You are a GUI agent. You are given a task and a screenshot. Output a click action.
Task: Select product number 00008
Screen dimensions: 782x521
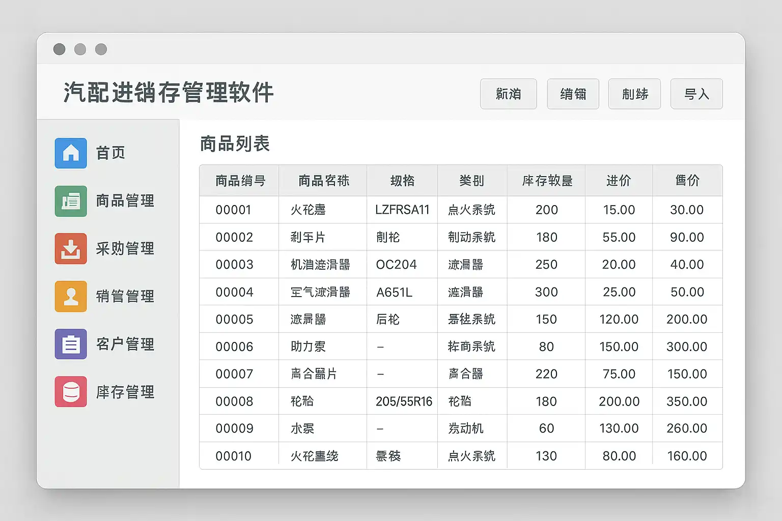(x=234, y=401)
